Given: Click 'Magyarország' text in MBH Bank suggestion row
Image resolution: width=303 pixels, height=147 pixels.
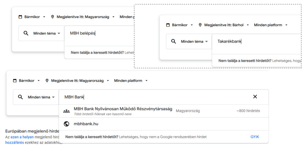Looking at the screenshot, I should [x=188, y=111].
